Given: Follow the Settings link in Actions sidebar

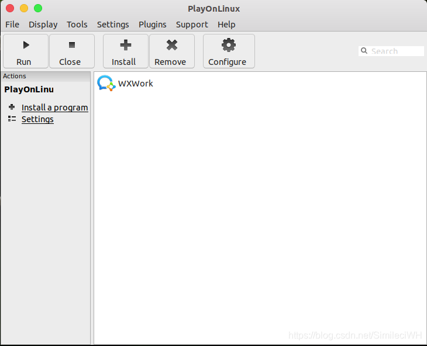Looking at the screenshot, I should tap(37, 119).
